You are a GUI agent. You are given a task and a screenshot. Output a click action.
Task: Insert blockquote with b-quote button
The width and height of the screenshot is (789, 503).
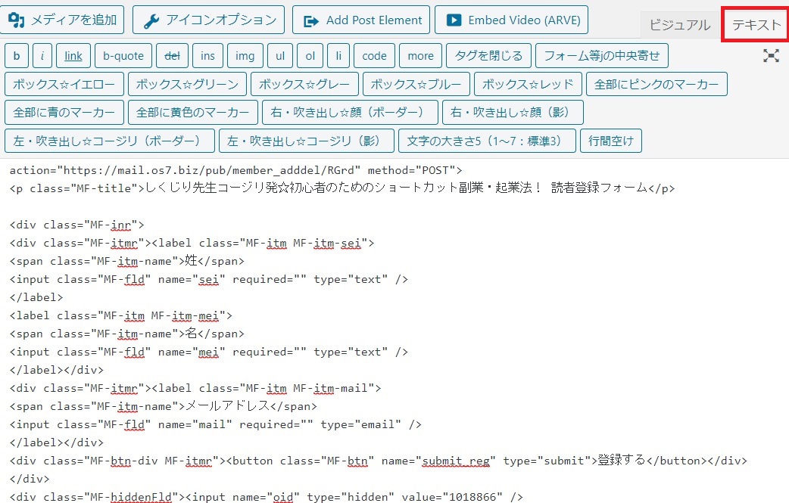tap(123, 56)
